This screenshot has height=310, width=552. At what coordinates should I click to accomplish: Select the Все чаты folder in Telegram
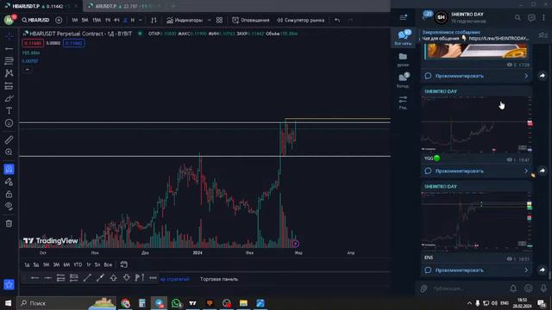(x=403, y=37)
